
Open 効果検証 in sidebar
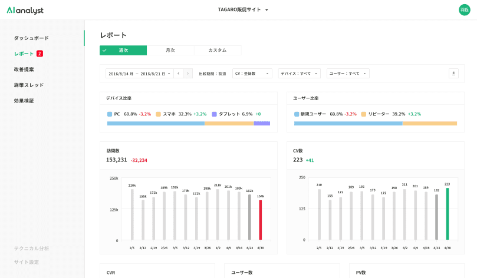[x=24, y=101]
